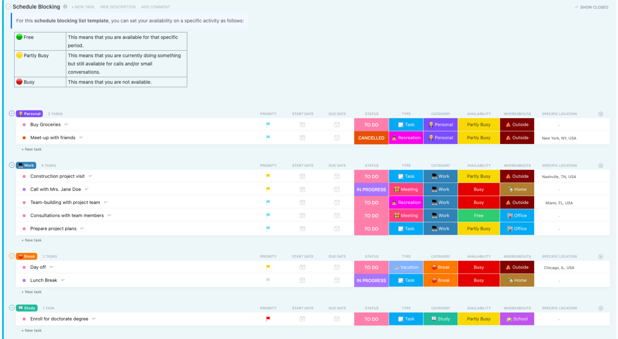Click + New task under the Study group
The height and width of the screenshot is (339, 618).
coord(31,330)
